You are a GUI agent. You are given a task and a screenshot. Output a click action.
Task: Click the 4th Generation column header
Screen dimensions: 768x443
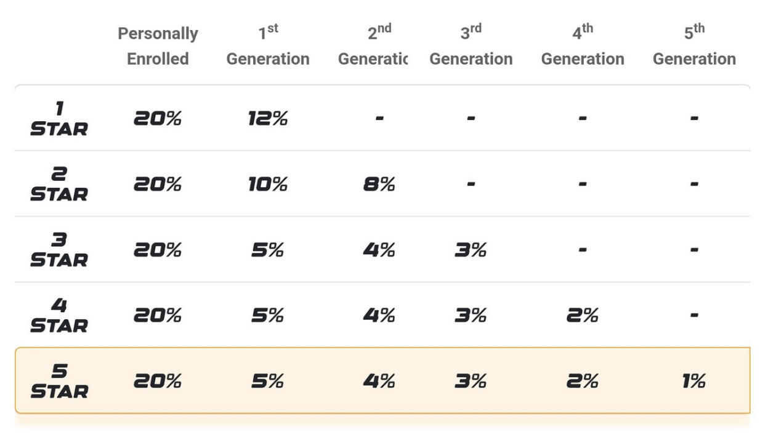583,46
